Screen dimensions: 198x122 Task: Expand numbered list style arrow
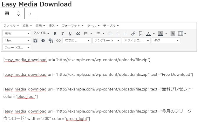tap(103, 34)
